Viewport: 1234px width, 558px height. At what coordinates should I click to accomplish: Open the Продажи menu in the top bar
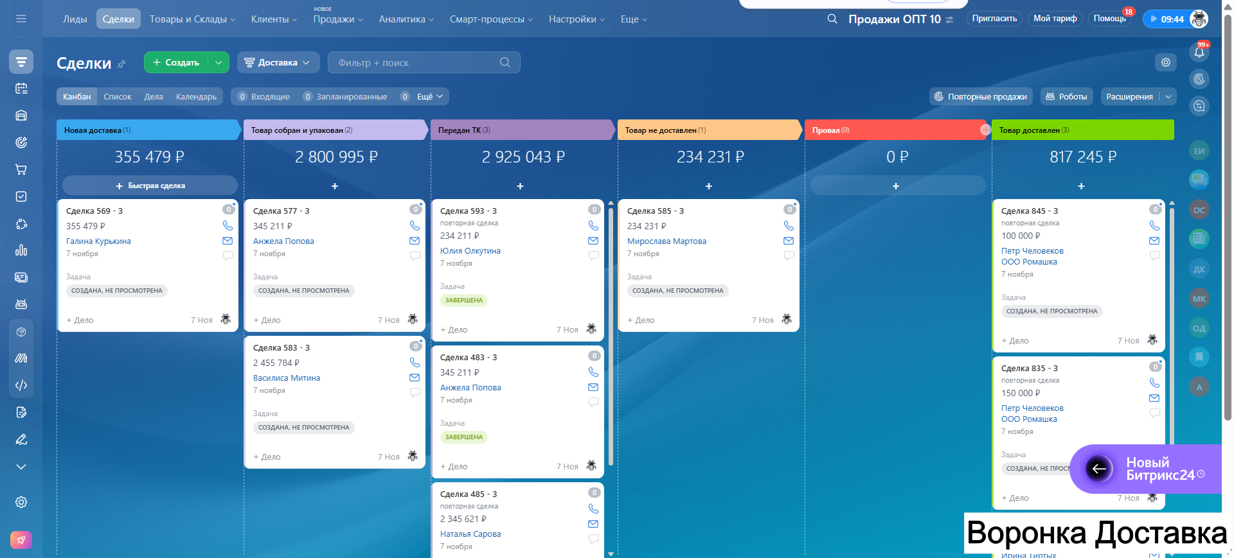click(x=338, y=19)
